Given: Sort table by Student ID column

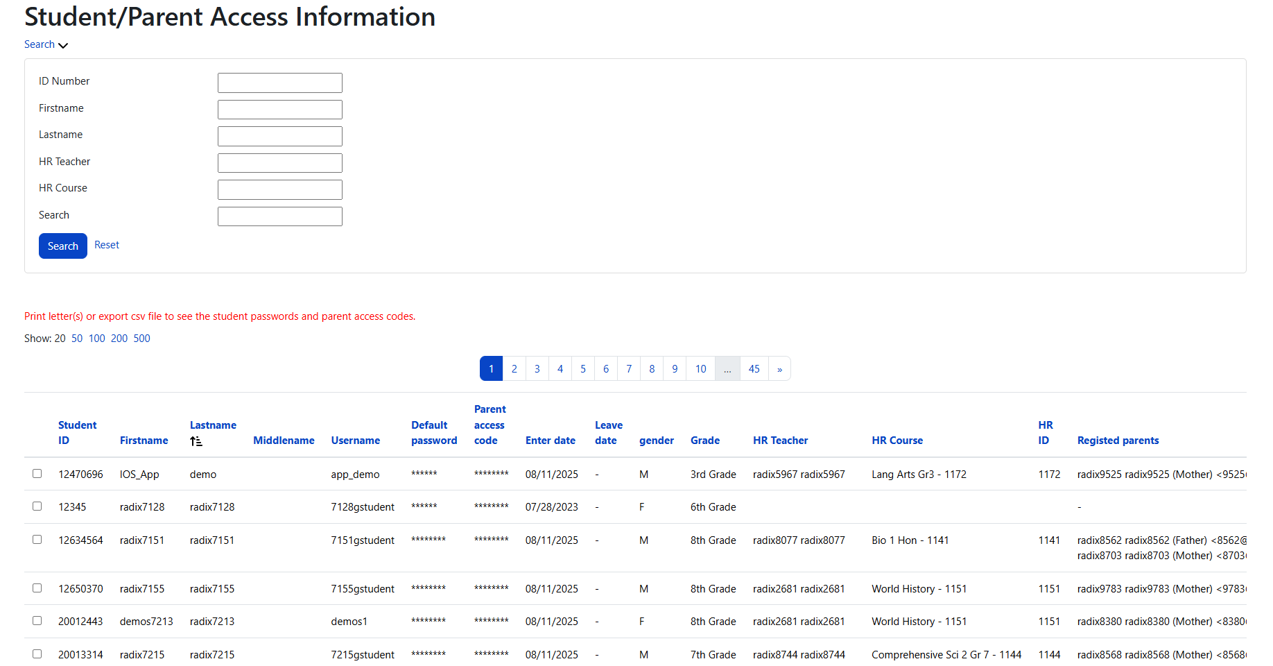Looking at the screenshot, I should [77, 433].
